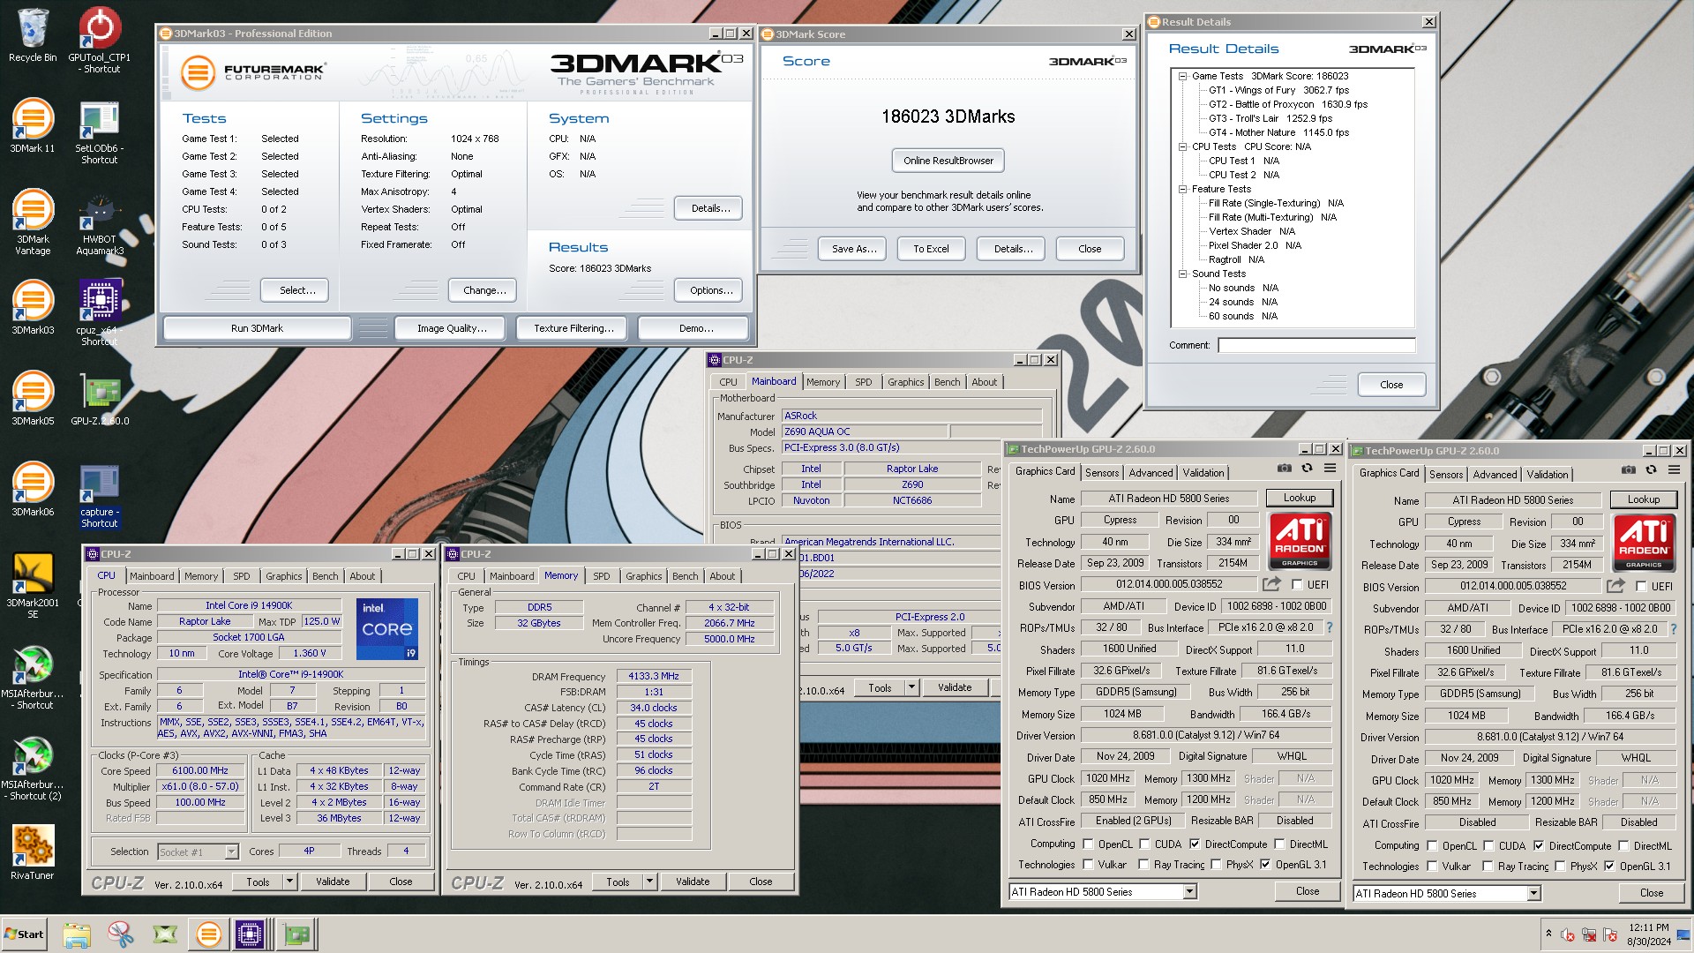Open the HWBOT Aquamark3 desktop icon
The width and height of the screenshot is (1694, 953).
pyautogui.click(x=100, y=225)
